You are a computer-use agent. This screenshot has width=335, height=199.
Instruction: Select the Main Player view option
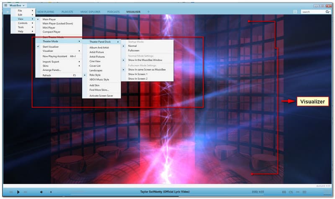click(x=59, y=19)
